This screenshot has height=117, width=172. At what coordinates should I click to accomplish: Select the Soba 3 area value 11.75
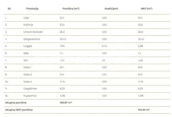click(62, 82)
